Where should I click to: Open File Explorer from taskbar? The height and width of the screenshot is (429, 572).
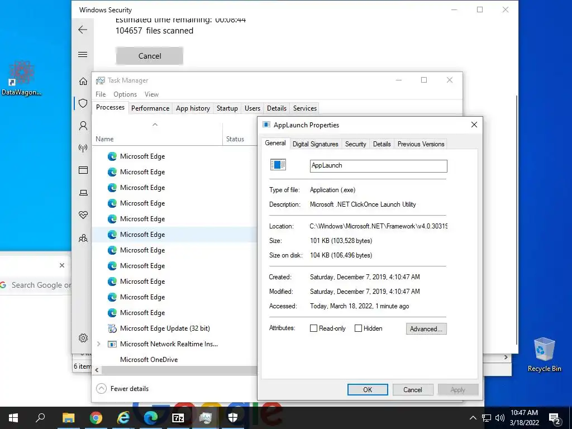[68, 418]
